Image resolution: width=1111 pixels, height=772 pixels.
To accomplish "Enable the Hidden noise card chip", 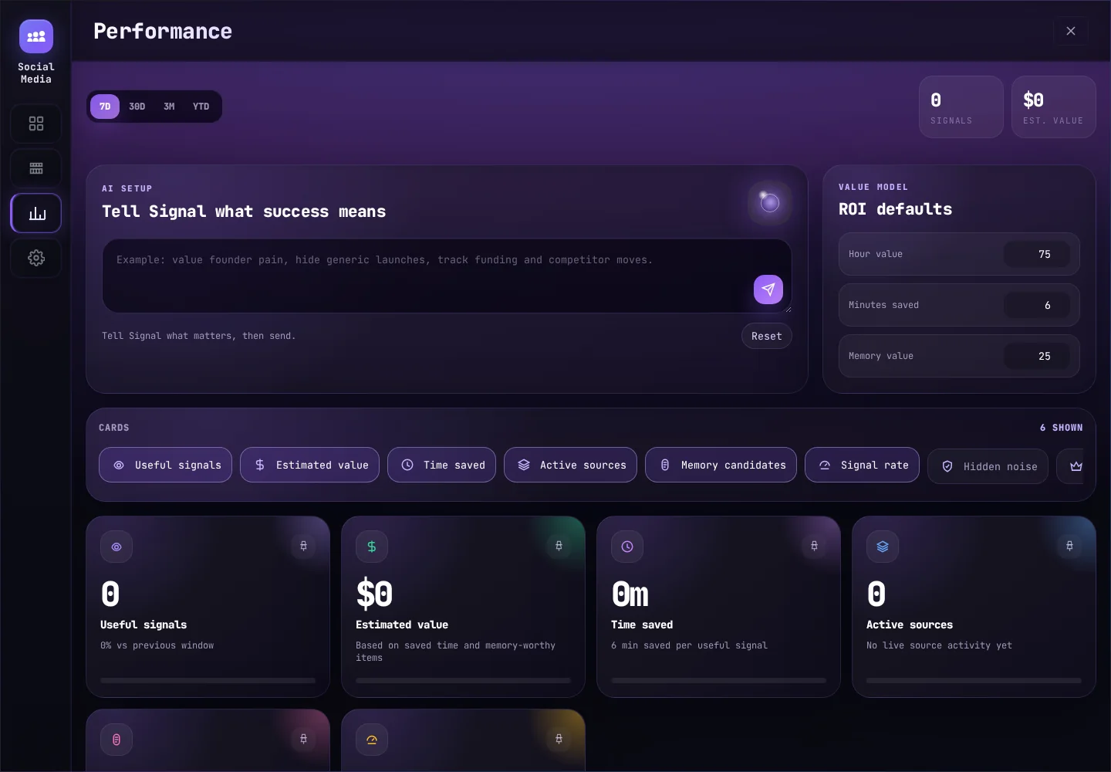I will pos(988,466).
